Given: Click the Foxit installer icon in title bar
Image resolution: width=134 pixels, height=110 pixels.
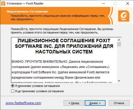Looking at the screenshot, I should (x=3, y=3).
